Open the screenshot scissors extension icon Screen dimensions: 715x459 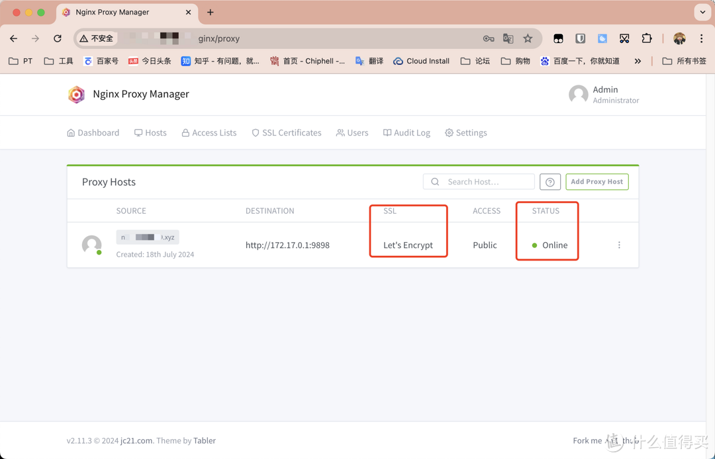[624, 38]
